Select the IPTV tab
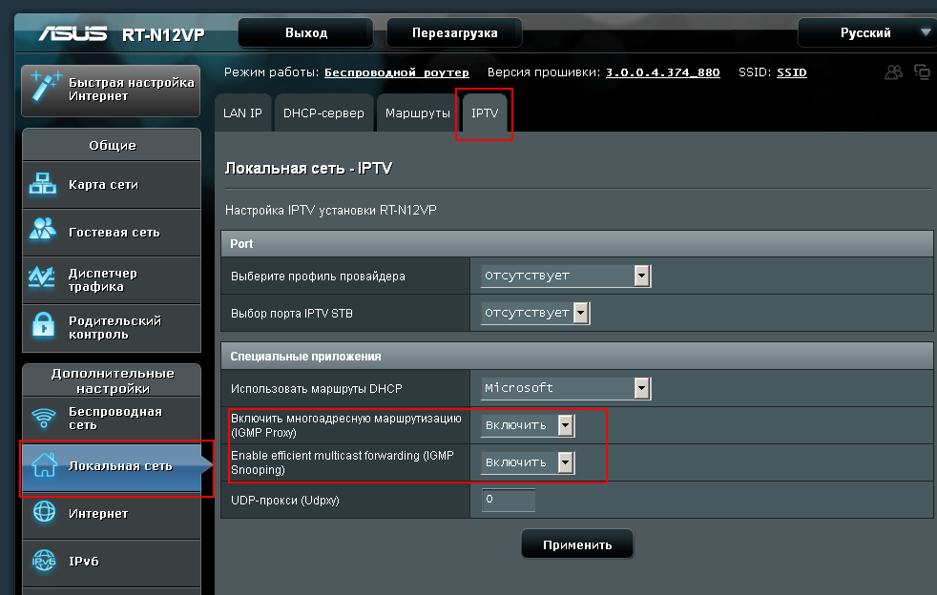This screenshot has height=595, width=937. 485,113
